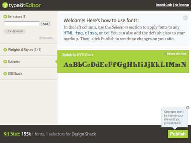
Task: Click the Publish button
Action: (178, 134)
